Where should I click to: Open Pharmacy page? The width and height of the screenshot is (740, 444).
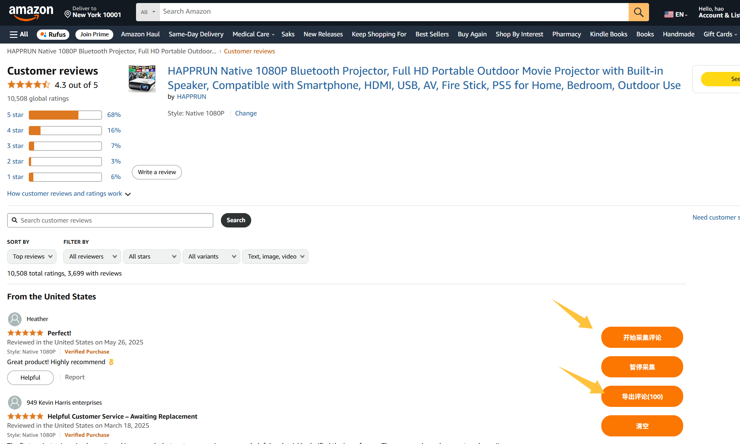click(x=566, y=34)
